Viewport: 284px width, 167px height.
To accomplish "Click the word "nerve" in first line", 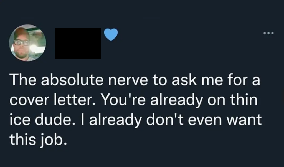I will pyautogui.click(x=128, y=80).
